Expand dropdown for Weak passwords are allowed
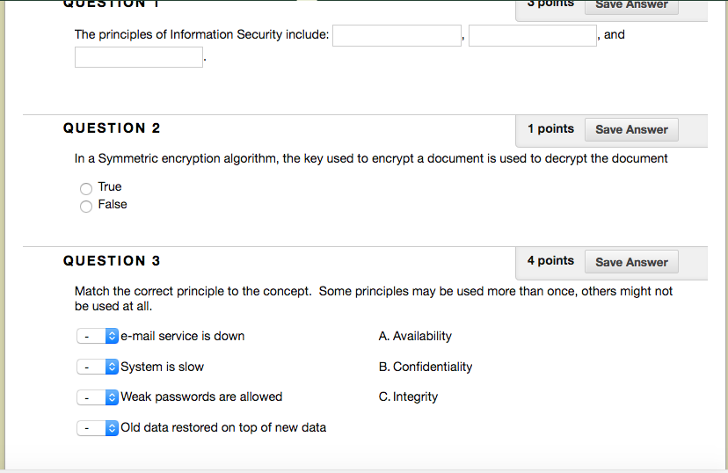The image size is (728, 473). (98, 397)
